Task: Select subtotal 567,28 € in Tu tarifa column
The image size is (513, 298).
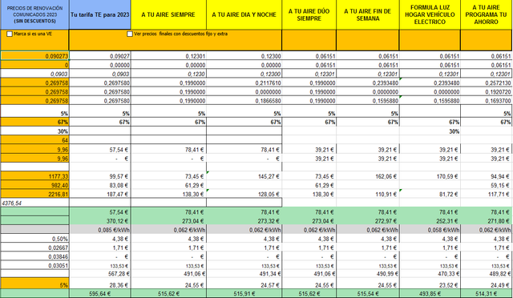Action: click(99, 273)
